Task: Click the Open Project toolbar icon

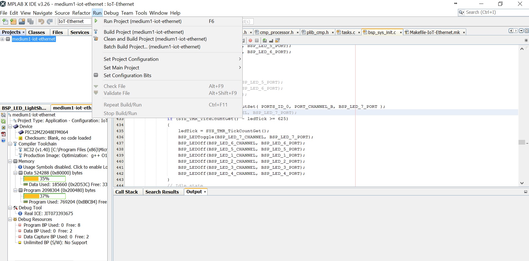Action: pyautogui.click(x=22, y=22)
